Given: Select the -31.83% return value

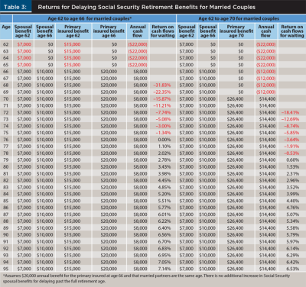Looking at the screenshot, I should tap(162, 85).
